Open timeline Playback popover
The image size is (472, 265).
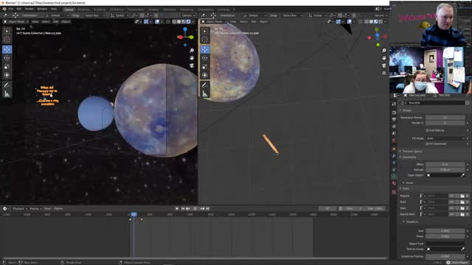(20, 208)
